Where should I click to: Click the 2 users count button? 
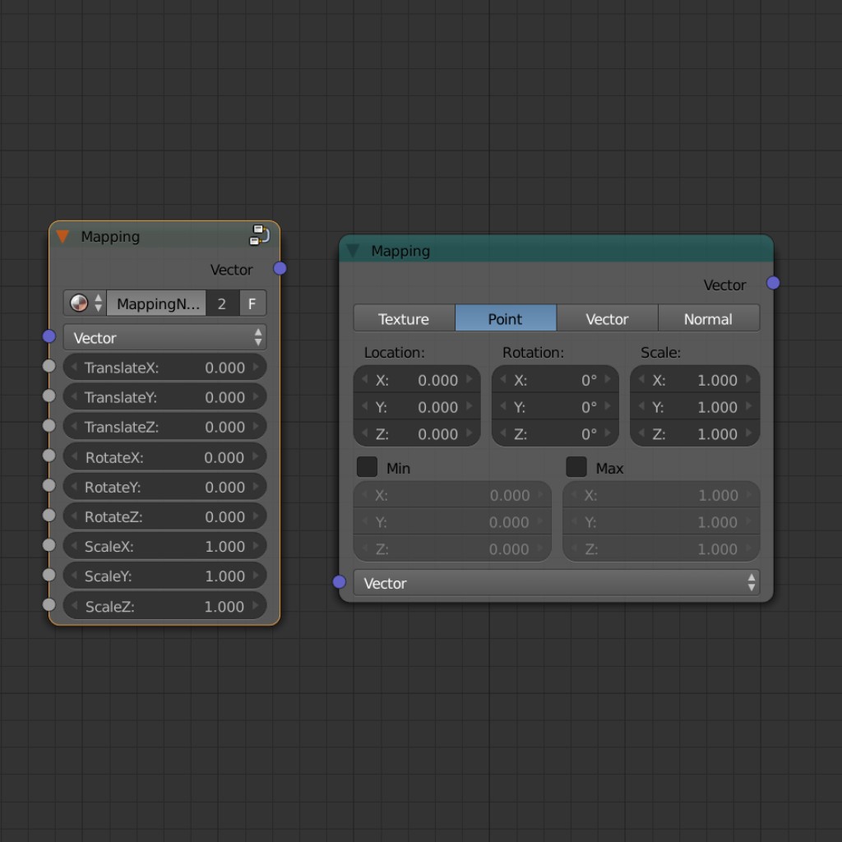pyautogui.click(x=222, y=303)
